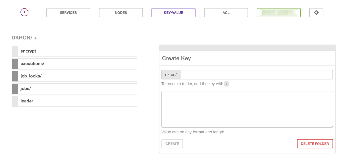Image resolution: width=347 pixels, height=164 pixels.
Task: Select the Key/Value tab
Action: (x=173, y=13)
